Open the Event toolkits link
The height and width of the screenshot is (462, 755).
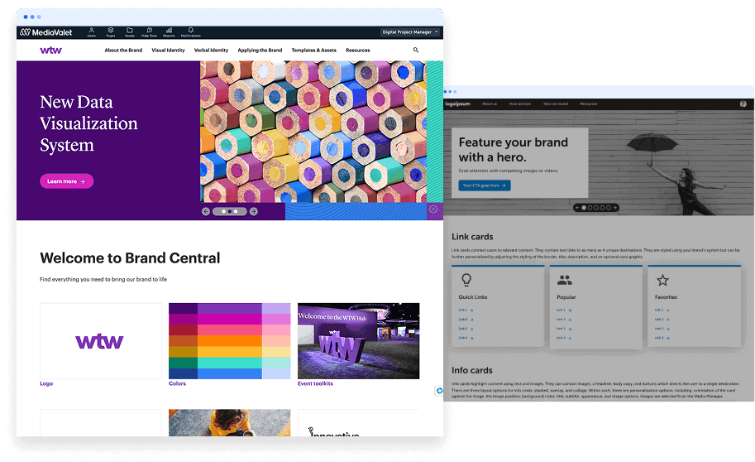315,384
